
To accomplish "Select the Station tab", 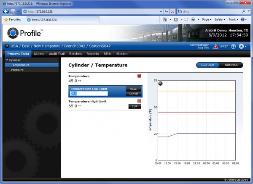I will (x=122, y=54).
